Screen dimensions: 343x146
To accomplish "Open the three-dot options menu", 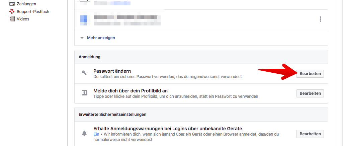I will pyautogui.click(x=321, y=19).
